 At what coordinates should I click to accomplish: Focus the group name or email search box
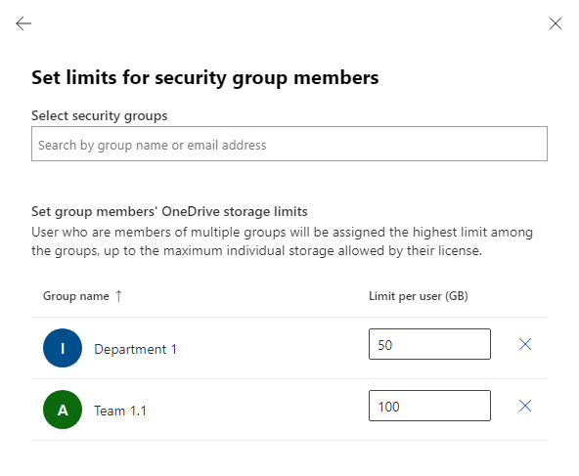[289, 144]
